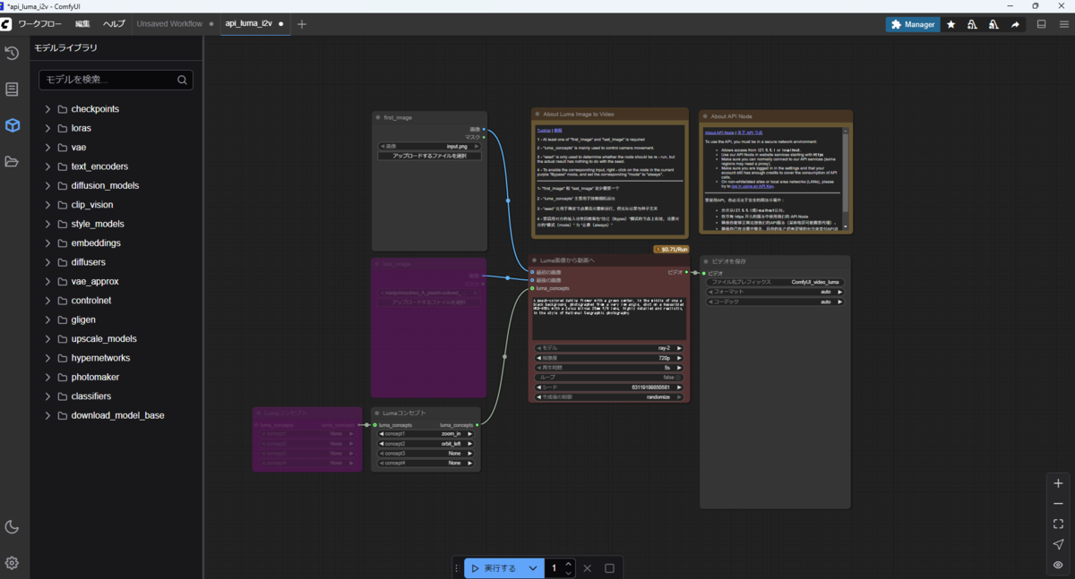Click the $0.71/Run price badge

671,250
